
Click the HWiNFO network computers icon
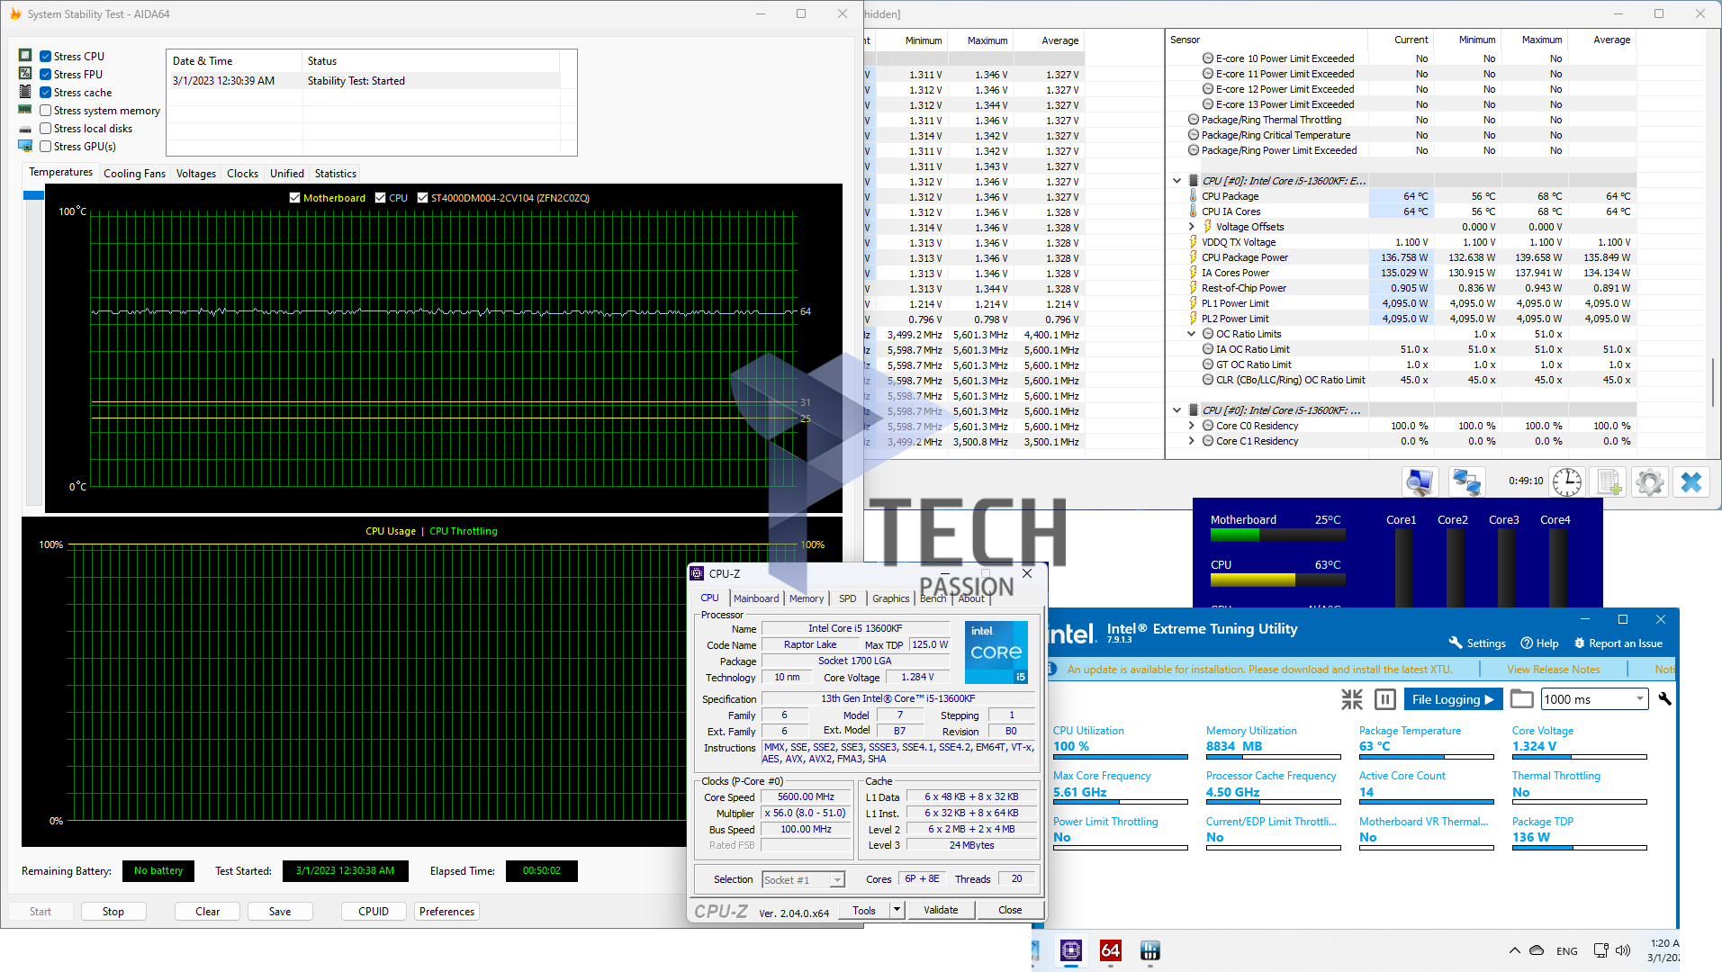1466,482
